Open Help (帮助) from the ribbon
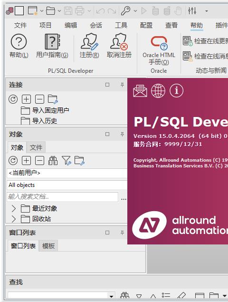228x302 pixels. [19, 46]
